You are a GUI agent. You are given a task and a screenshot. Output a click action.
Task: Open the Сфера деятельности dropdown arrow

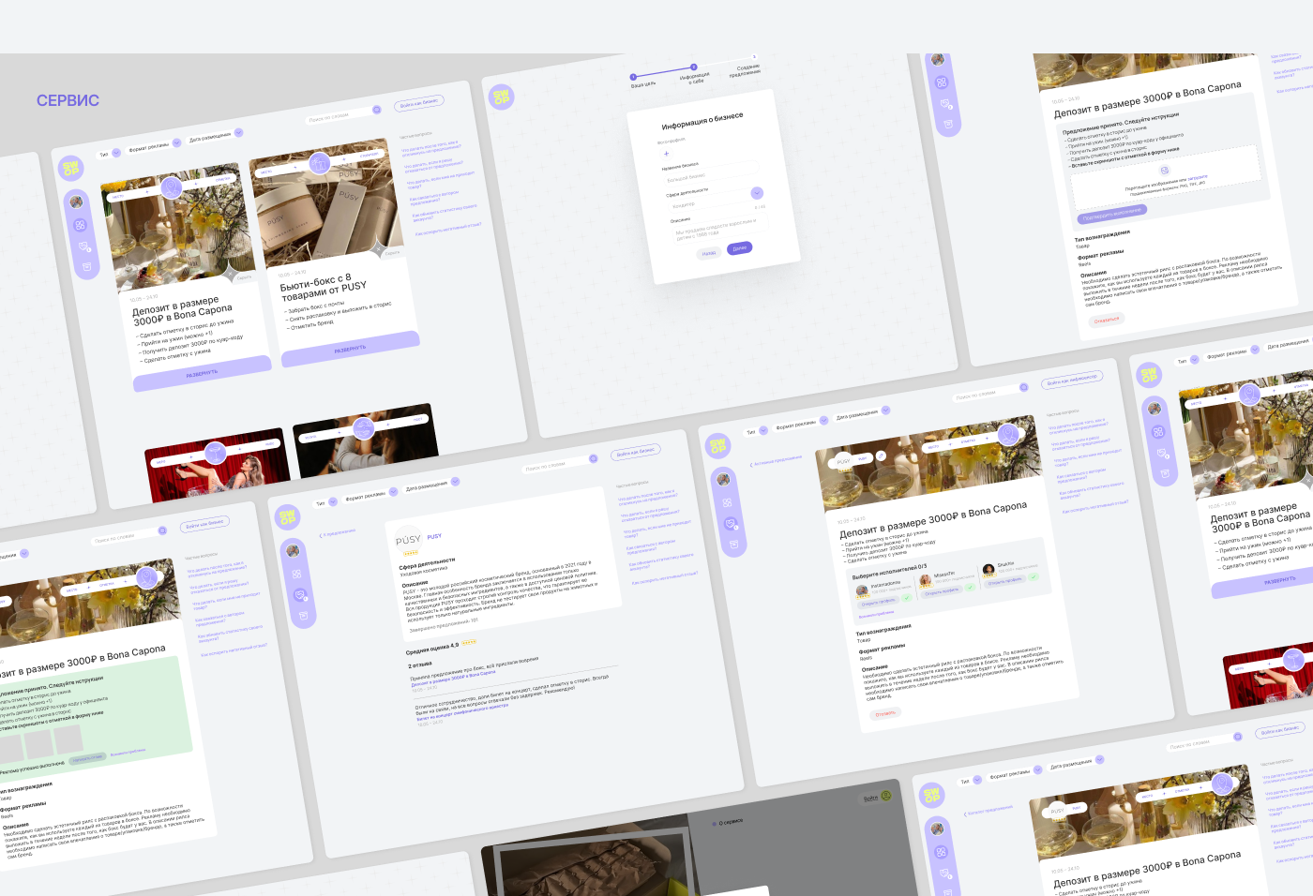(757, 193)
